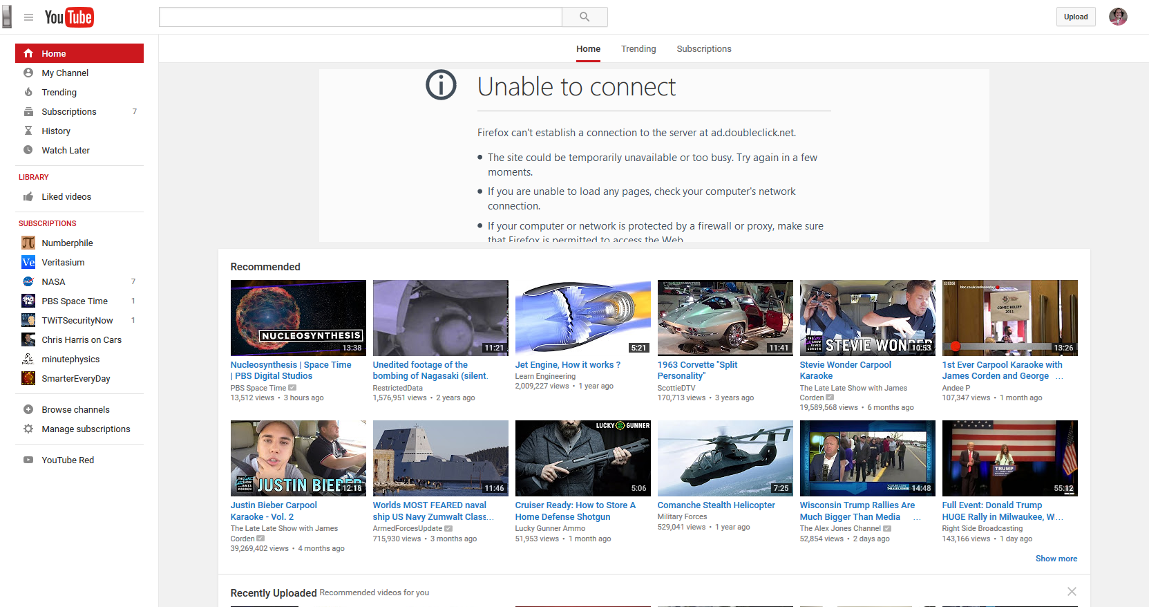Click the red progress bar on Carpool Karaoke thumbnail

coord(955,346)
